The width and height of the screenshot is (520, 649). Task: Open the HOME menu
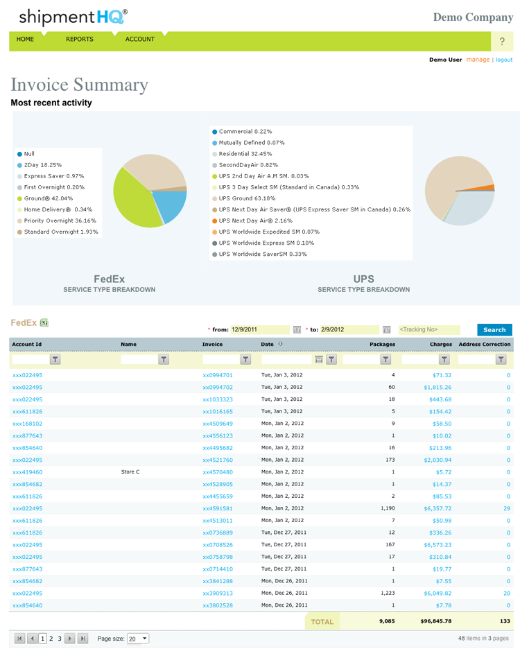click(x=25, y=40)
